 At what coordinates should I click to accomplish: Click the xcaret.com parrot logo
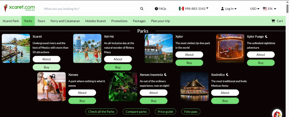tap(19, 8)
